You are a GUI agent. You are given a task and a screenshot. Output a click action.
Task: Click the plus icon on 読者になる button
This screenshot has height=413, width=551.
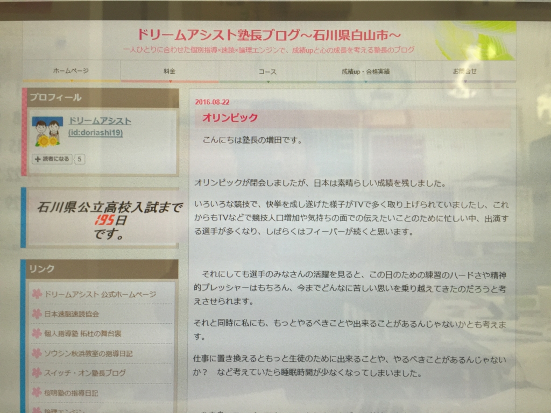(37, 159)
